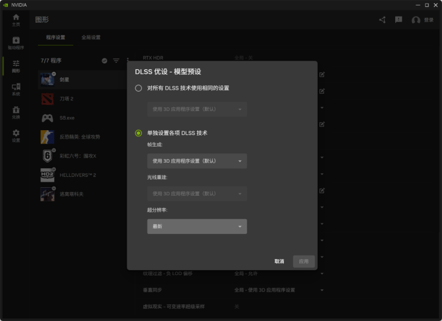Screen dimensions: 442x321
Task: Open the 图形 graphics sidebar icon
Action: point(16,66)
